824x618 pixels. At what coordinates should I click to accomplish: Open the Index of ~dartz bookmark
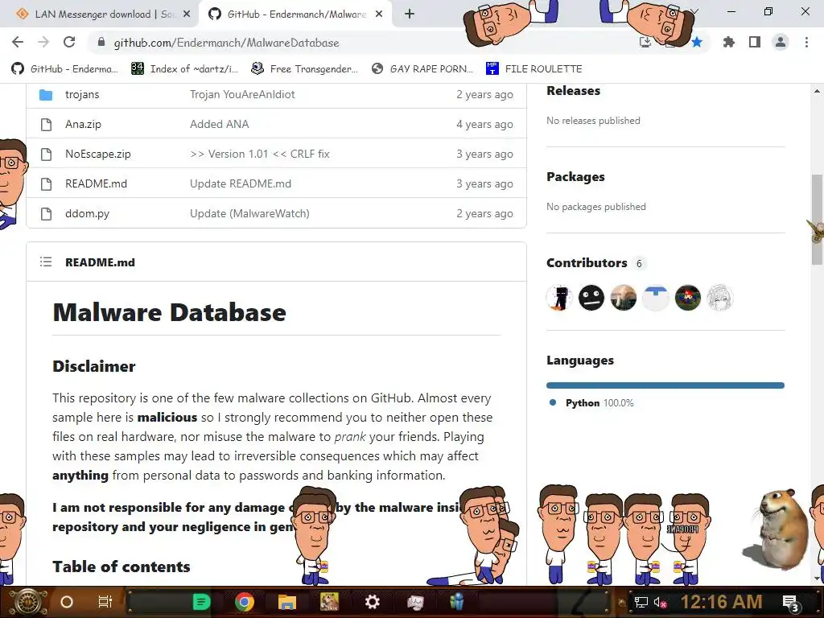click(x=184, y=69)
